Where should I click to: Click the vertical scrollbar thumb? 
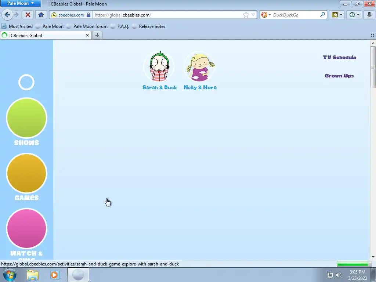pos(373,67)
